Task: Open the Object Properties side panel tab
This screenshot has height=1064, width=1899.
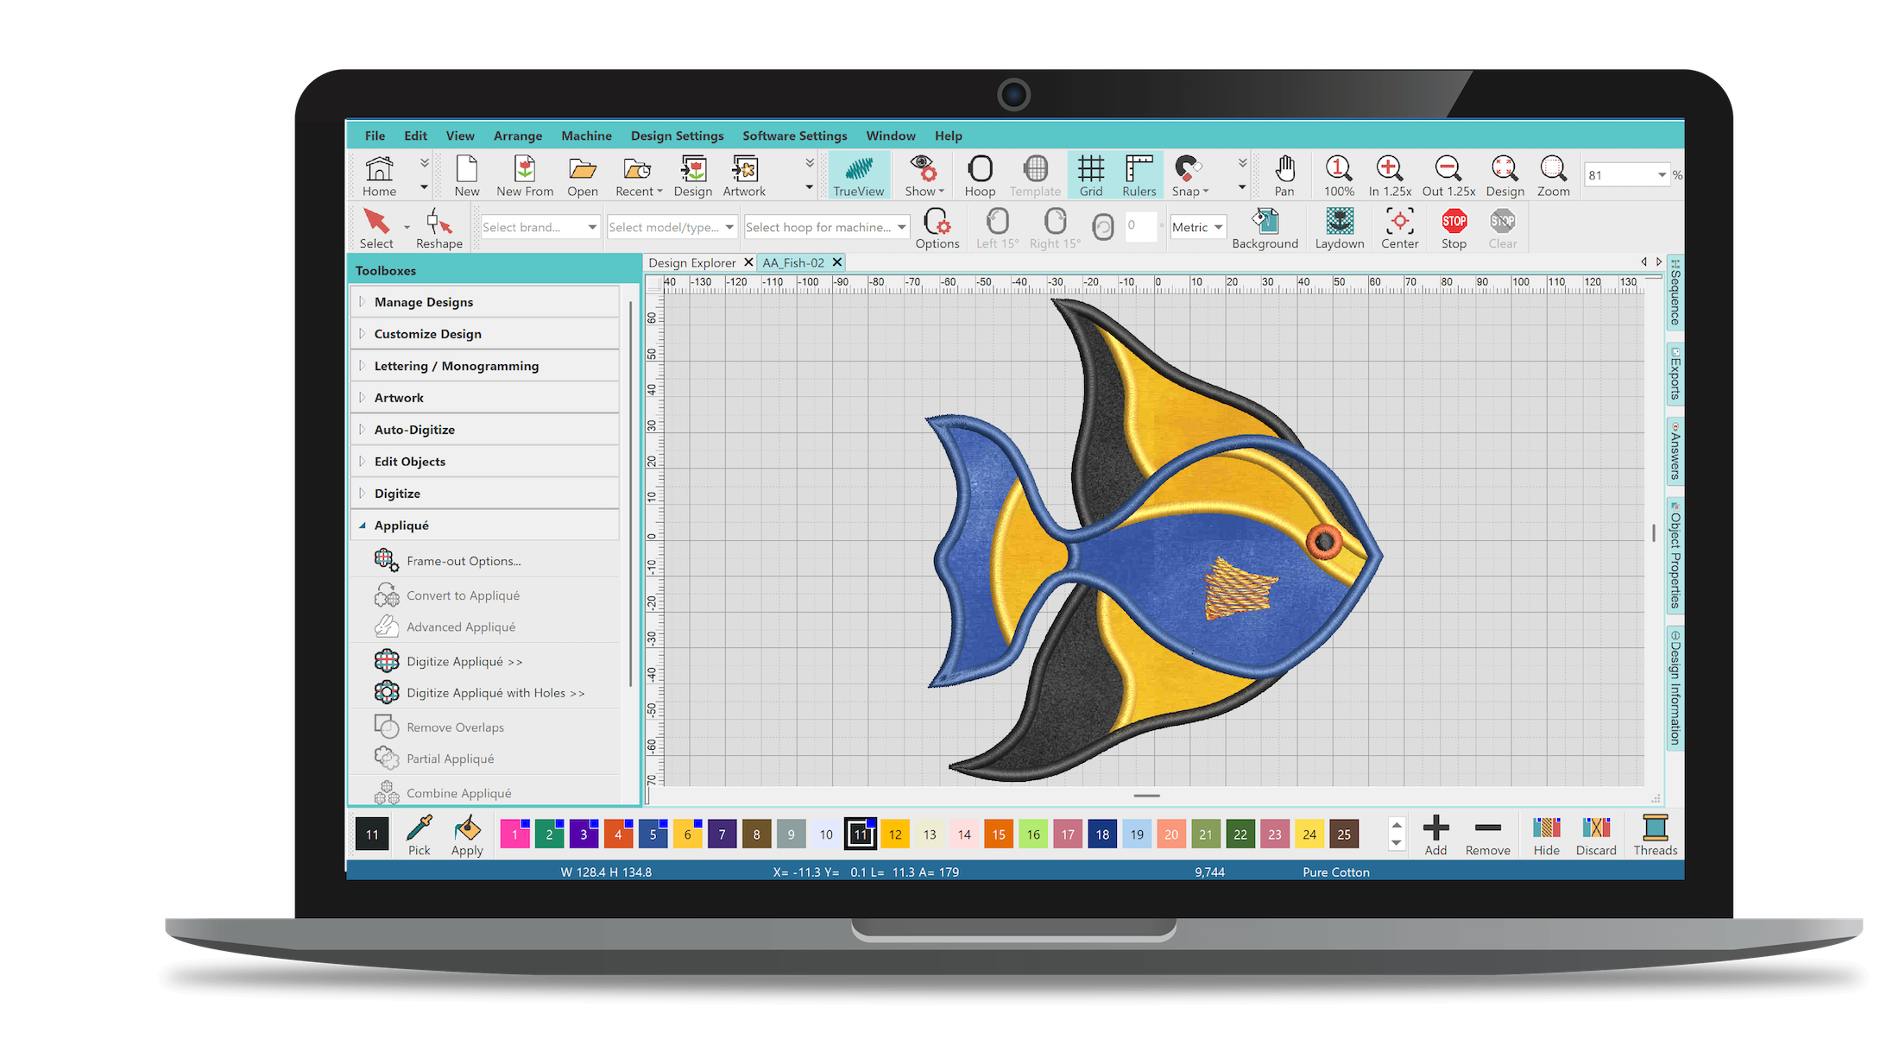Action: pyautogui.click(x=1675, y=556)
